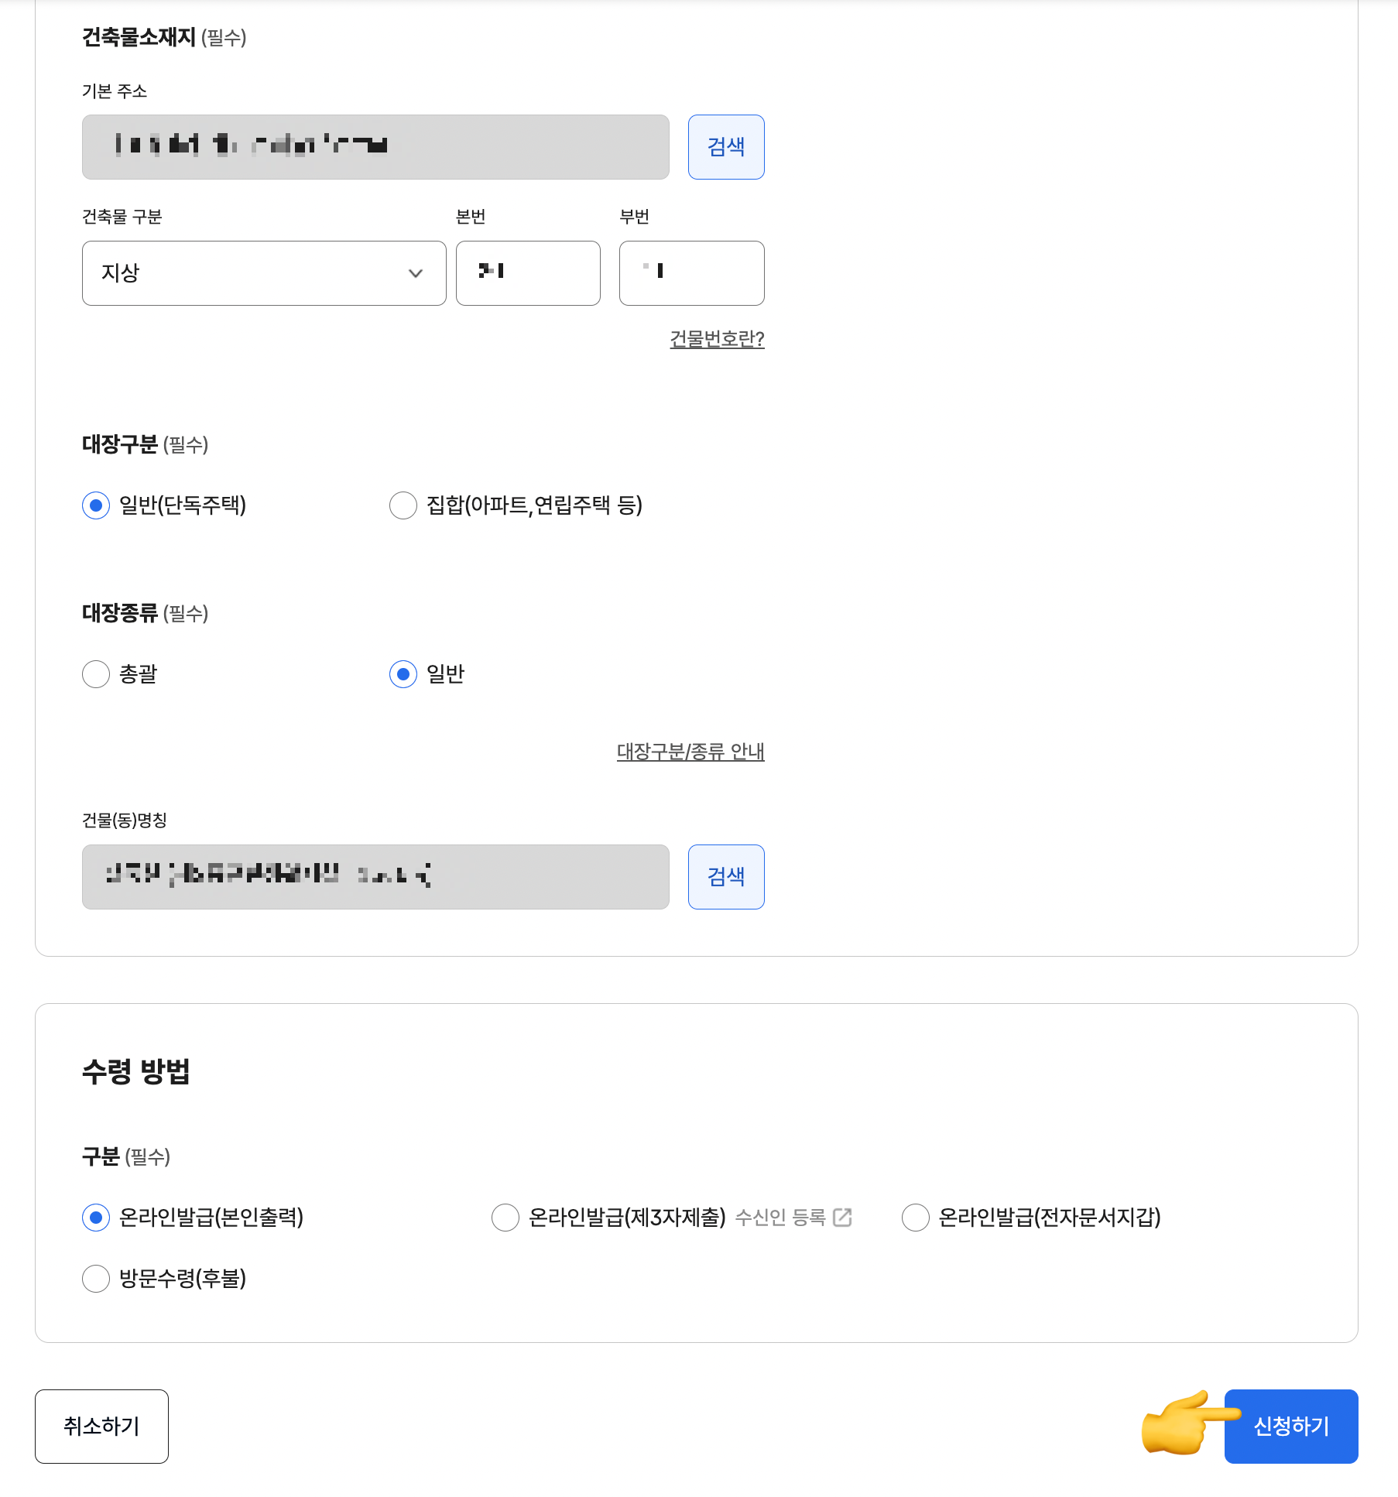The height and width of the screenshot is (1497, 1398).
Task: Click chevron arrow in 지상 dropdown
Action: [x=416, y=273]
